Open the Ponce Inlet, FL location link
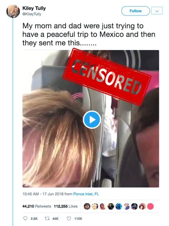 coord(86,194)
